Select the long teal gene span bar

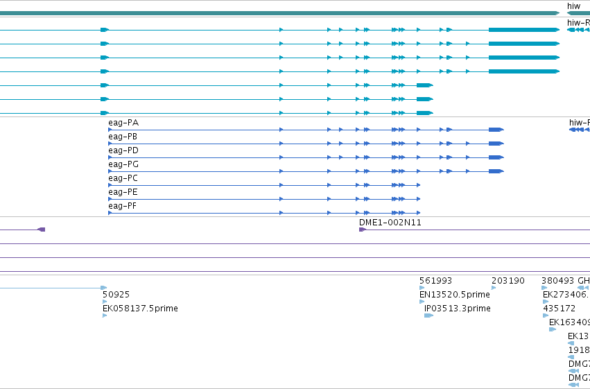tap(279, 13)
